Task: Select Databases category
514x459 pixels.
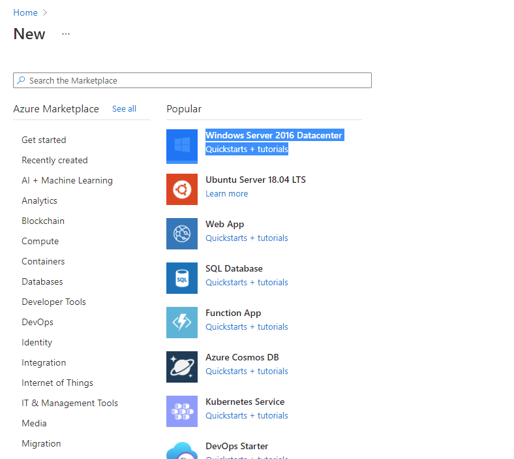Action: point(42,281)
